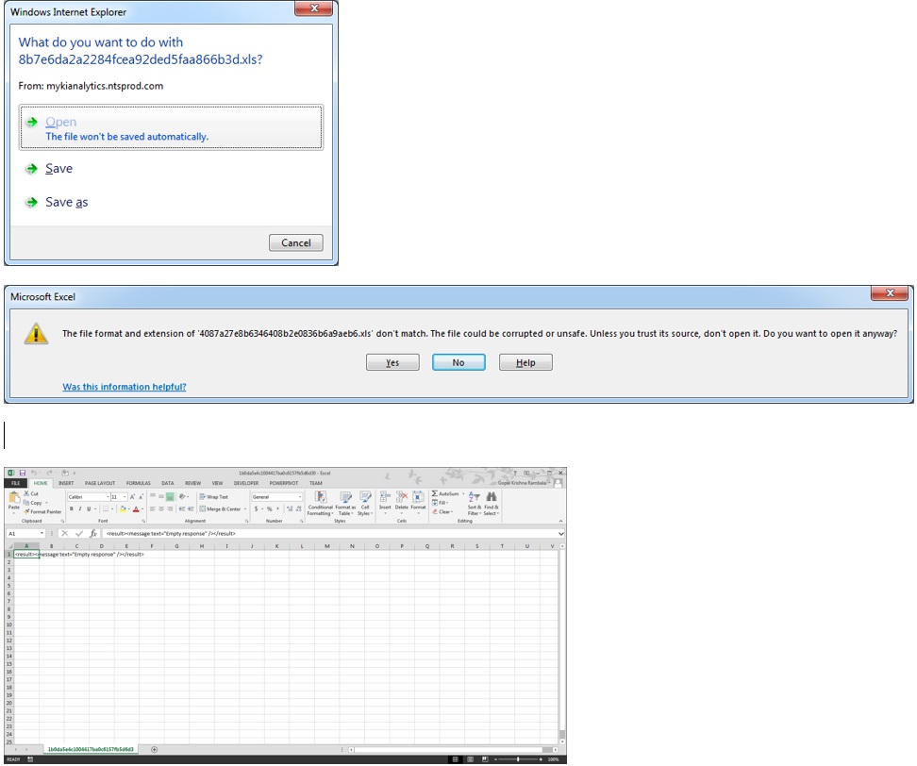Click the Name Box showing A1
Viewport: 917px width, 766px height.
[x=25, y=533]
